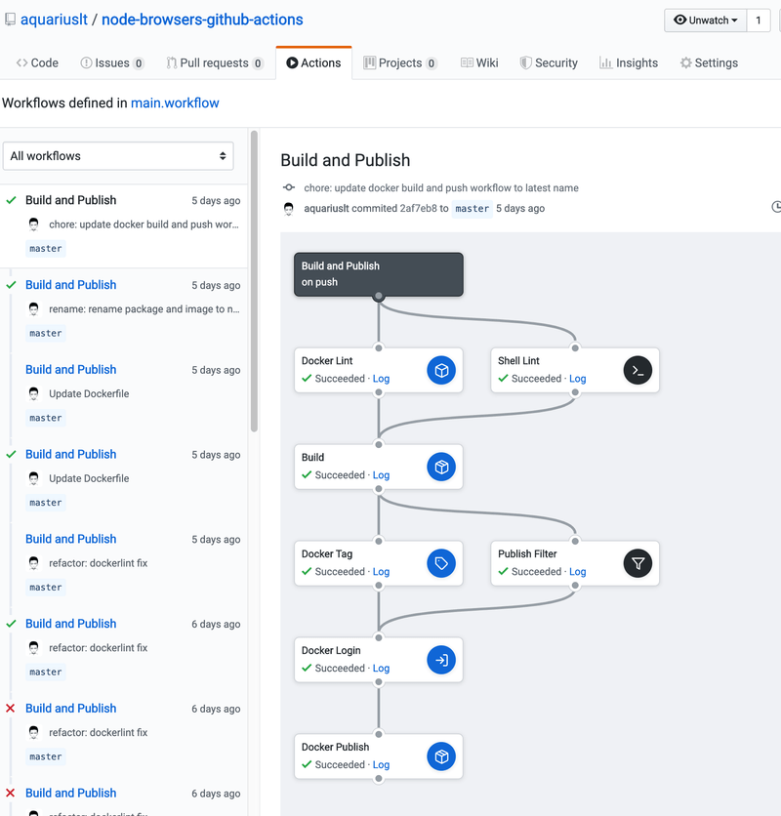This screenshot has height=816, width=781.
Task: Open the main.workflow file link
Action: (175, 103)
